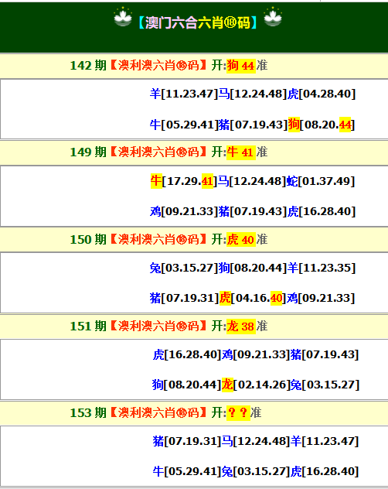388x489 pixels.
Task: Click the highlighted 虎 40 result
Action: [241, 240]
